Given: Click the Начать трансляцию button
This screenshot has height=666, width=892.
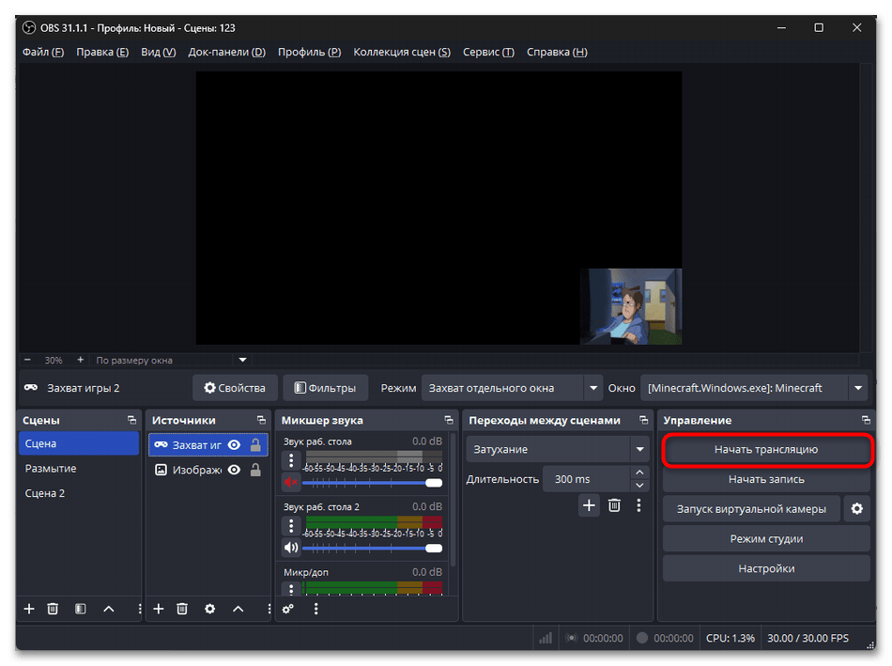Looking at the screenshot, I should tap(766, 450).
